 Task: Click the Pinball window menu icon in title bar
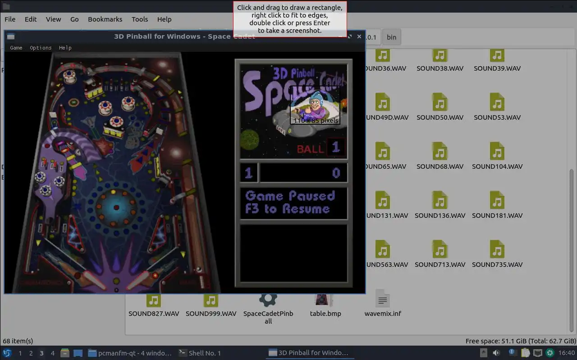[11, 37]
